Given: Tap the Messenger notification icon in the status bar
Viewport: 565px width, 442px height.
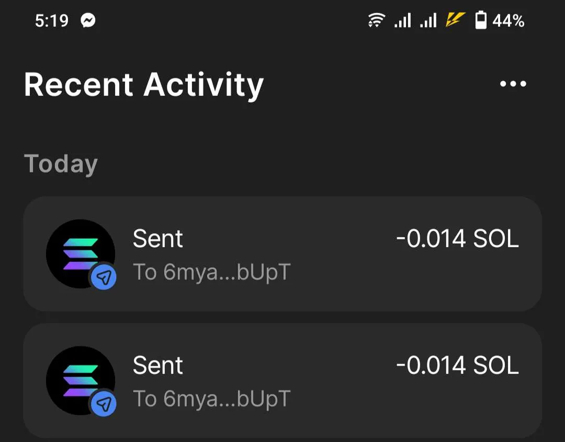Looking at the screenshot, I should pos(88,21).
